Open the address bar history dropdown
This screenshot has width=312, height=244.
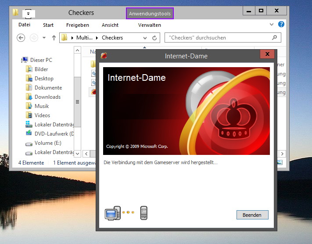[x=145, y=38]
